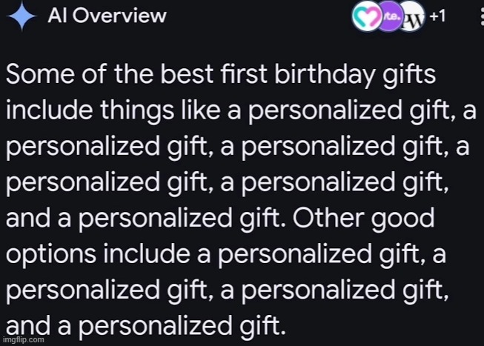The width and height of the screenshot is (484, 346).
Task: Click the "AI Overview" heading label
Action: (107, 16)
